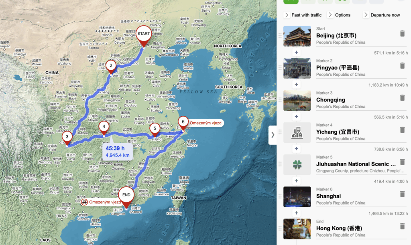This screenshot has width=411, height=245.
Task: Collapse the side panel with the arrow
Action: coord(273,135)
